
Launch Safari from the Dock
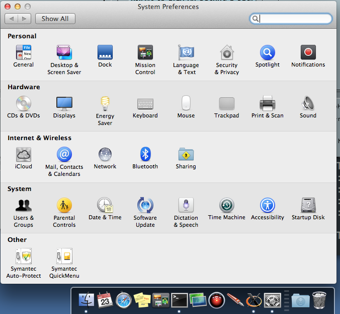[123, 300]
